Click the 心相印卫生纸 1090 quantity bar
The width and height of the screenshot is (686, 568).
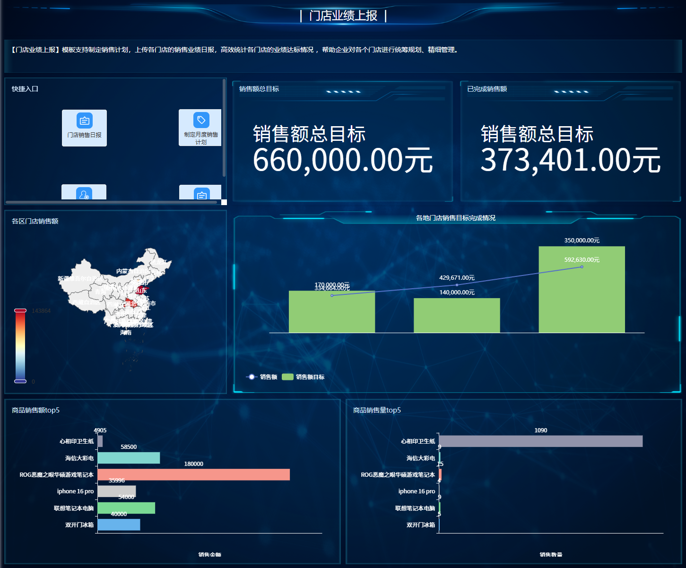540,441
